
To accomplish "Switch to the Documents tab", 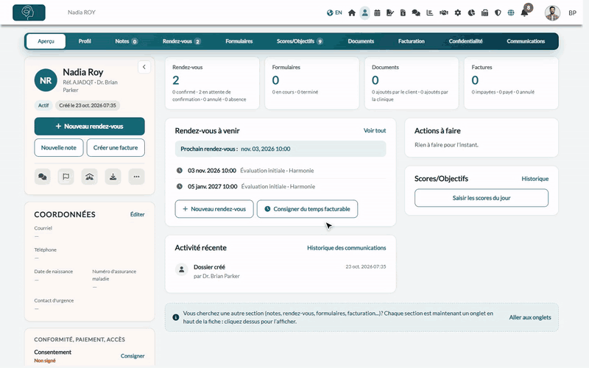I will coord(361,41).
